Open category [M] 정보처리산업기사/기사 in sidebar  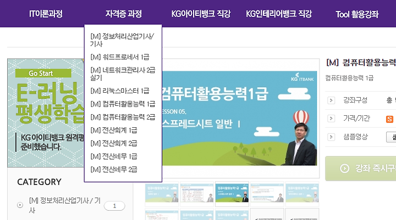[x=65, y=205]
